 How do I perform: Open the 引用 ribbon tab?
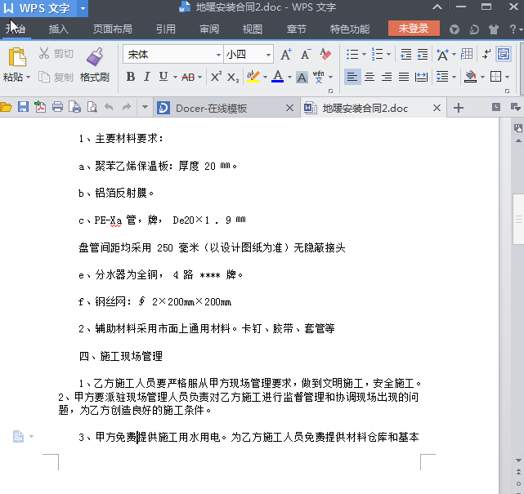point(166,29)
